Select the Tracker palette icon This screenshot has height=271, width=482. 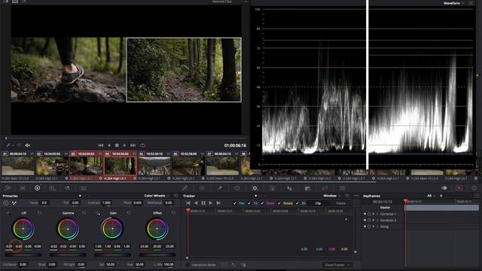pyautogui.click(x=255, y=188)
